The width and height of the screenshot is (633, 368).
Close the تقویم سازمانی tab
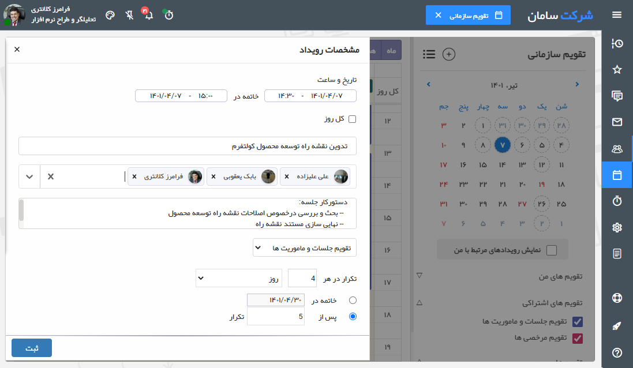point(439,15)
